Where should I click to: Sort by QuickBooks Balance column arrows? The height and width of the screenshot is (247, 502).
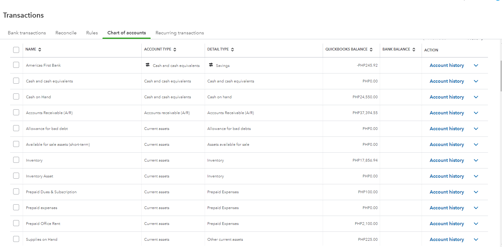371,50
